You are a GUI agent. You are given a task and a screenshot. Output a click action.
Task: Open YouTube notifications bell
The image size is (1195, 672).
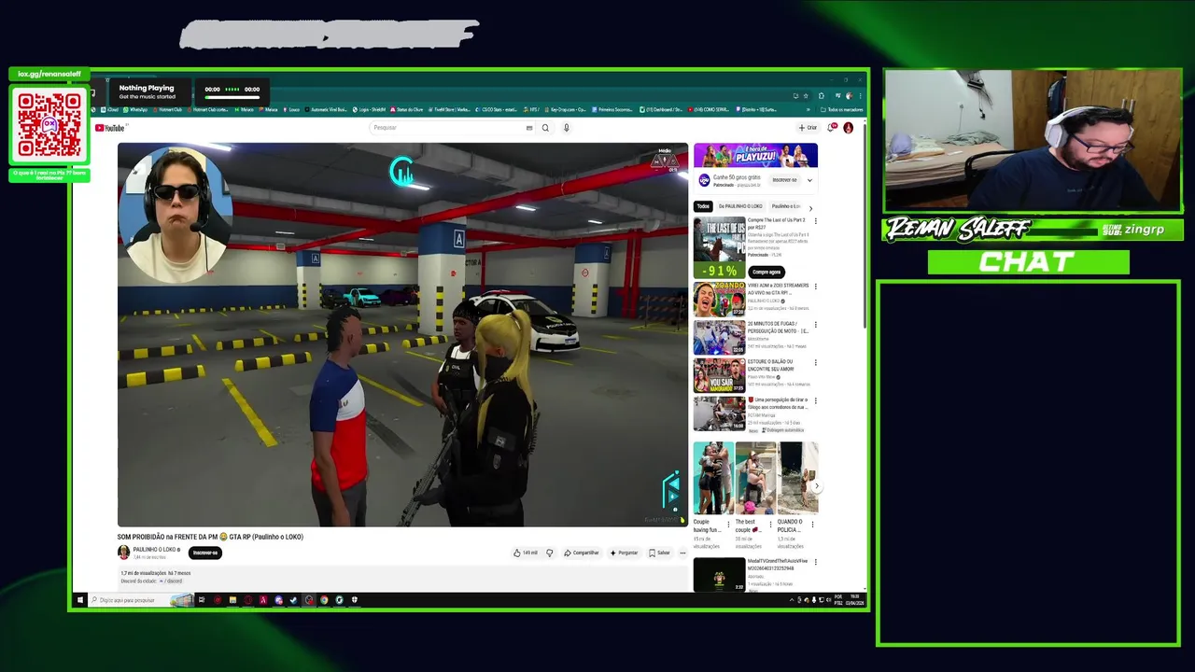[x=831, y=128]
